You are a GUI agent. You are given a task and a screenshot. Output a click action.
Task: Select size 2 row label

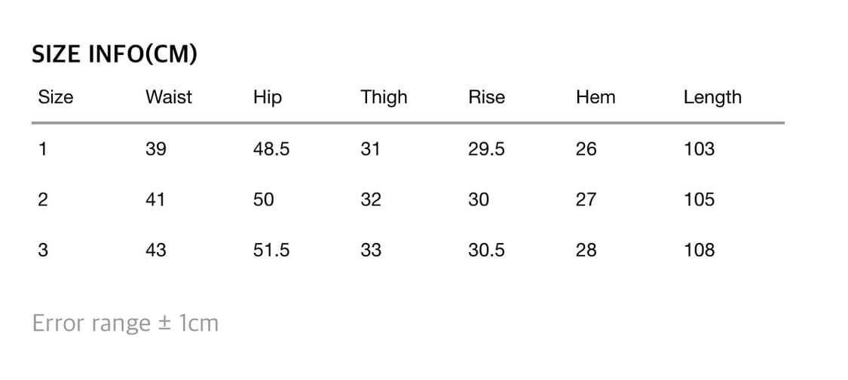pos(43,199)
